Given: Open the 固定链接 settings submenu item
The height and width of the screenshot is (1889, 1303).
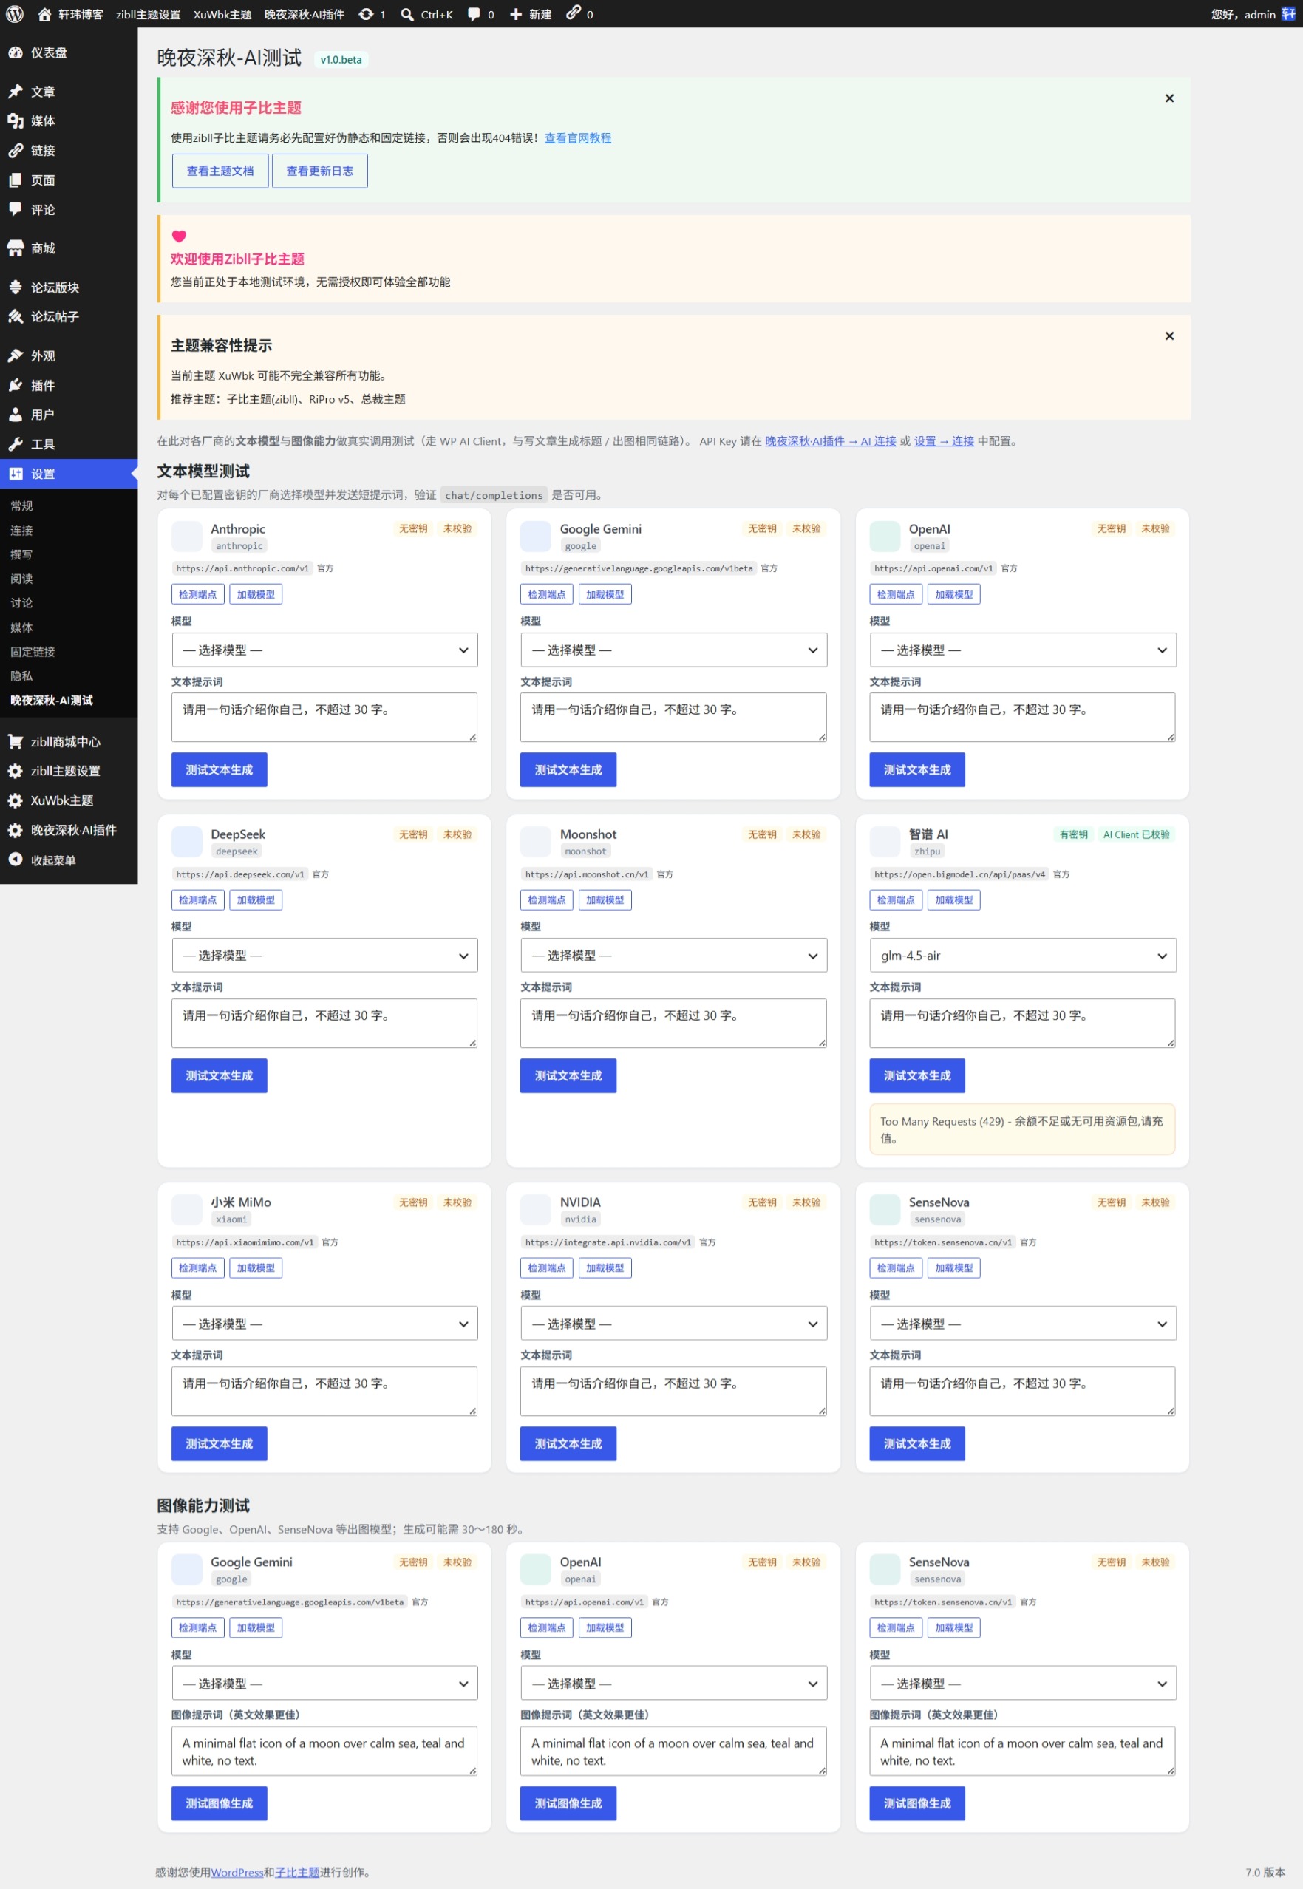Looking at the screenshot, I should [x=33, y=651].
